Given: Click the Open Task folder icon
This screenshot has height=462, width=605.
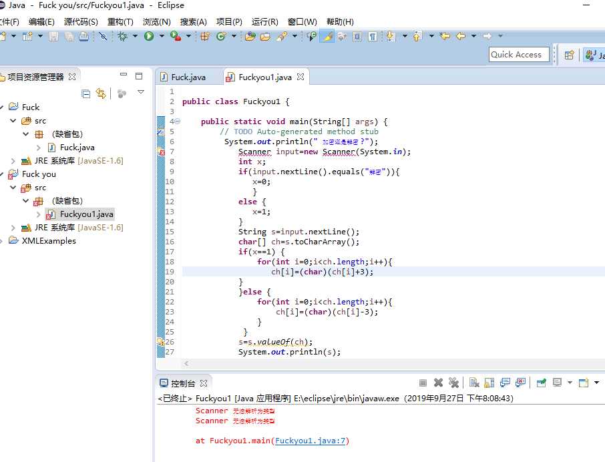Looking at the screenshot, I should click(266, 36).
